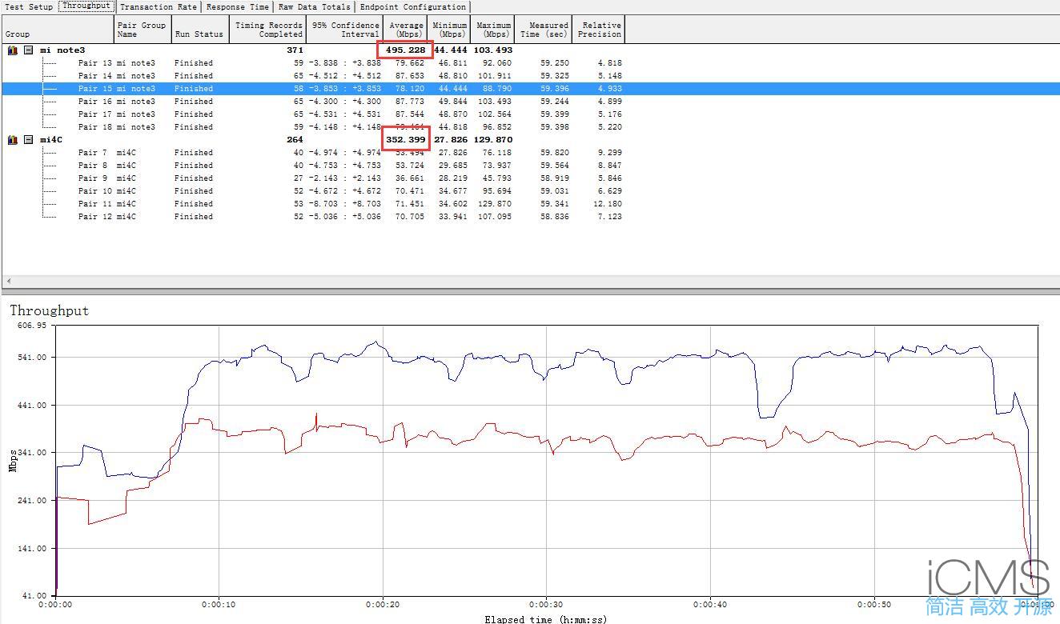Click the mi note3 group maximum 103.493
The height and width of the screenshot is (624, 1060).
pos(492,50)
